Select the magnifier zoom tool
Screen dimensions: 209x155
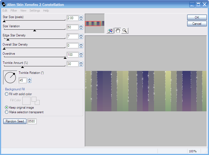pyautogui.click(x=125, y=31)
